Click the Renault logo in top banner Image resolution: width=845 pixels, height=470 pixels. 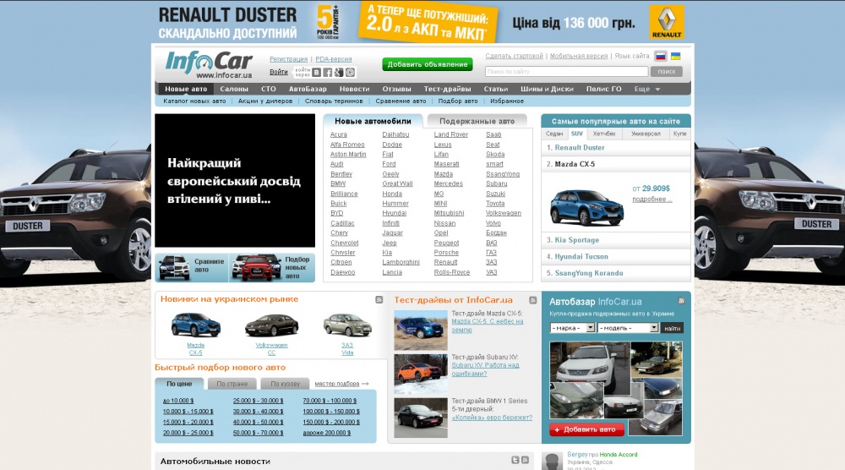point(667,22)
